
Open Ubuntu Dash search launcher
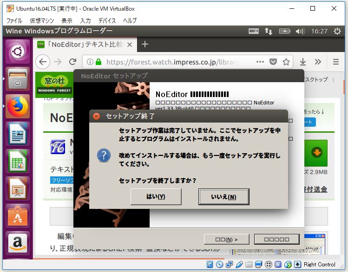18,52
